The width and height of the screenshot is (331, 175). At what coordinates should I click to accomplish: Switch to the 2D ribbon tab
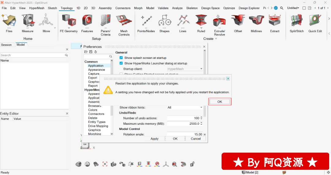point(86,8)
